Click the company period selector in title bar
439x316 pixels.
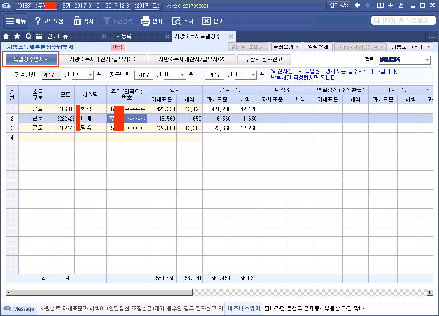110,6
